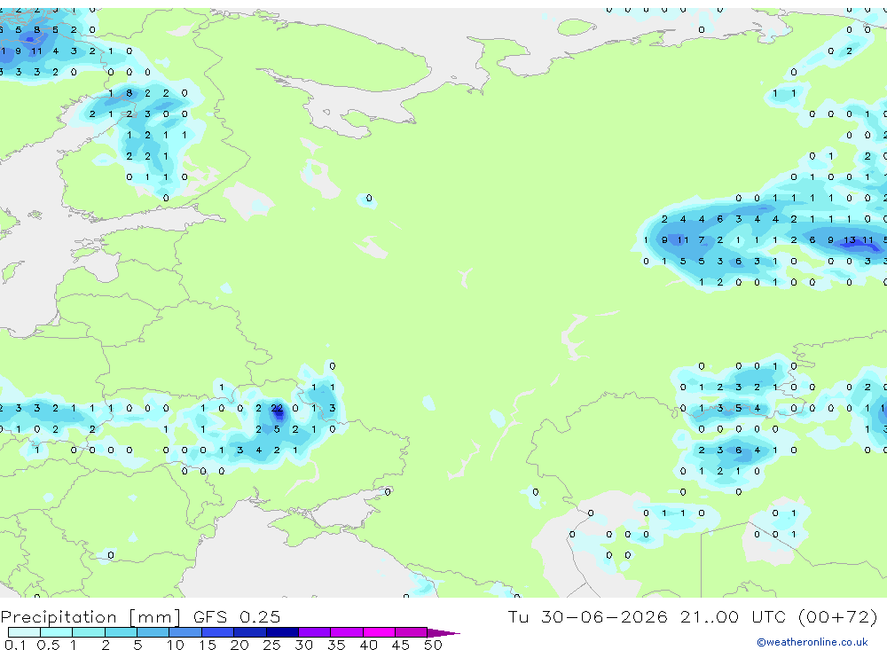887x650 pixels.
Task: Click the "13" precipitation value on the map
Action: pos(850,239)
